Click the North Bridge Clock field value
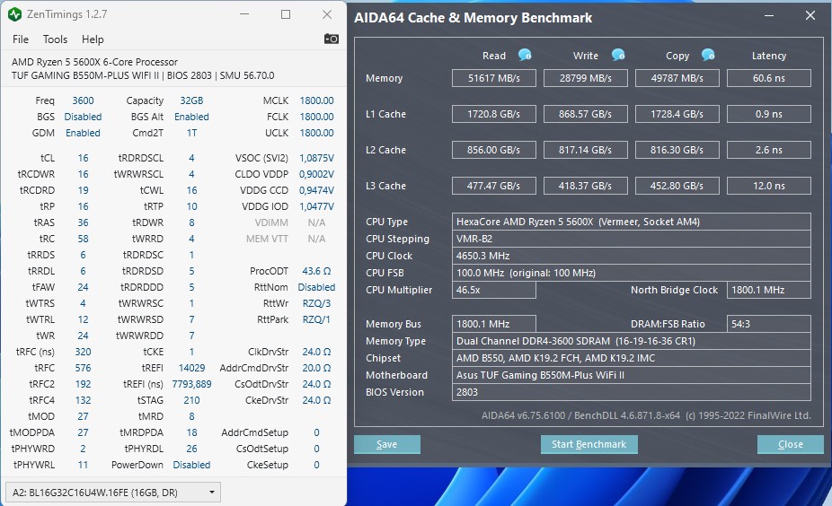 pyautogui.click(x=769, y=290)
